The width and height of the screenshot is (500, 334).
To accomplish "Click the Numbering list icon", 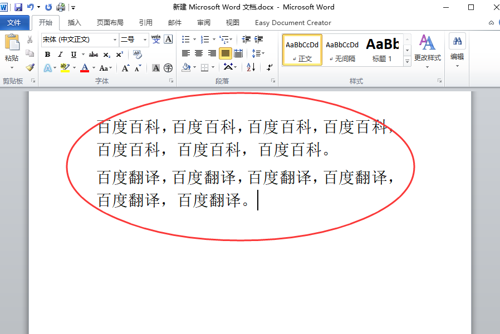I will [x=205, y=39].
